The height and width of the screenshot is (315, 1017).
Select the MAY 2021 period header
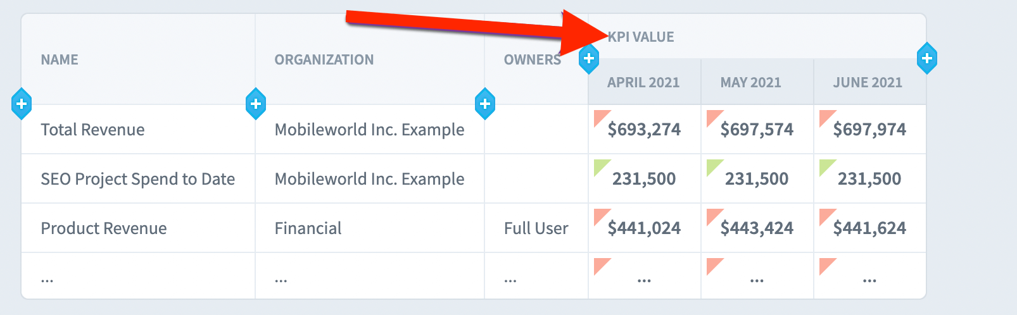tap(751, 82)
